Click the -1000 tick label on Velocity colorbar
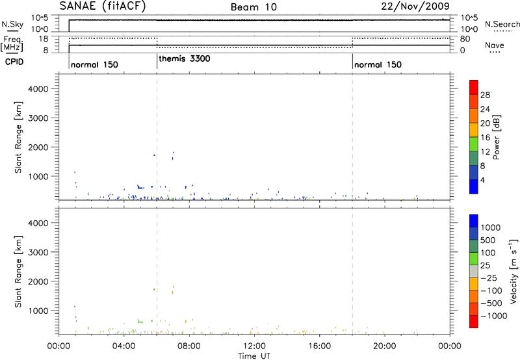The height and width of the screenshot is (360, 520). click(494, 316)
